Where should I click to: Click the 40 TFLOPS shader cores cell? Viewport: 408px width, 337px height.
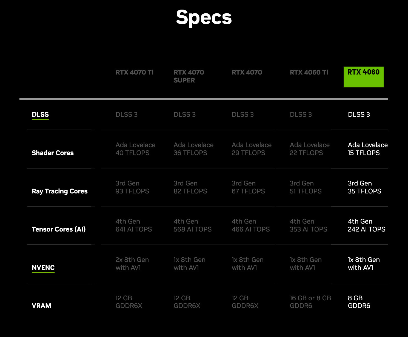click(133, 153)
